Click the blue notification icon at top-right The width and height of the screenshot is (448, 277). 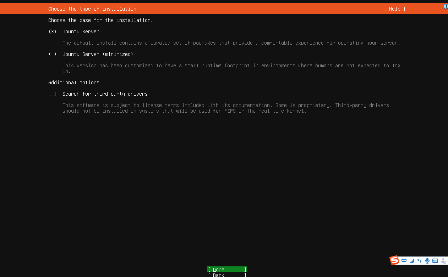[446, 7]
